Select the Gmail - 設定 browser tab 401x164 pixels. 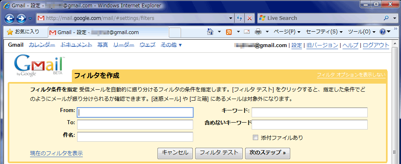(109, 32)
